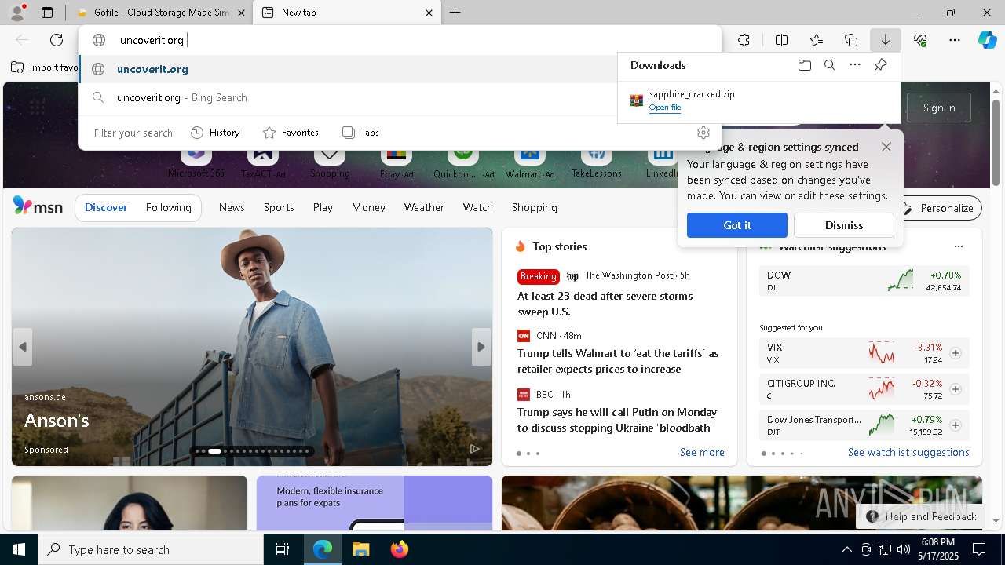Filter search by History
Image resolution: width=1005 pixels, height=565 pixels.
216,133
